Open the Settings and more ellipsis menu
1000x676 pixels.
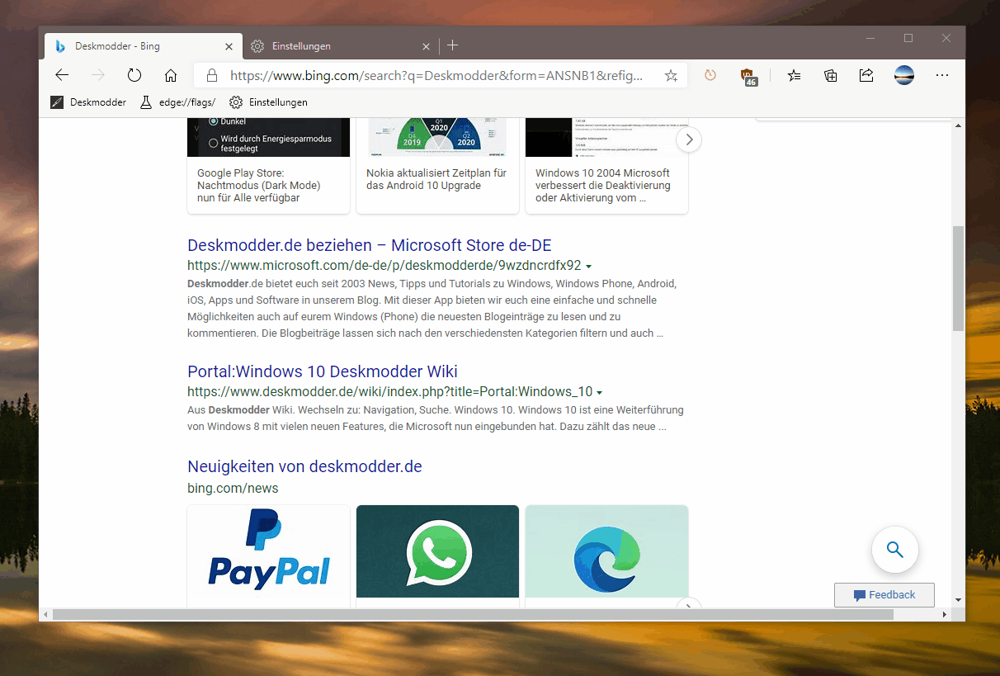[x=942, y=75]
